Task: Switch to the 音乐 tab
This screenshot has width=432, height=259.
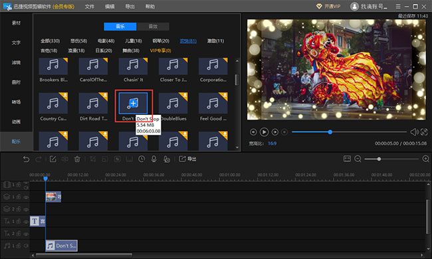Action: (120, 27)
